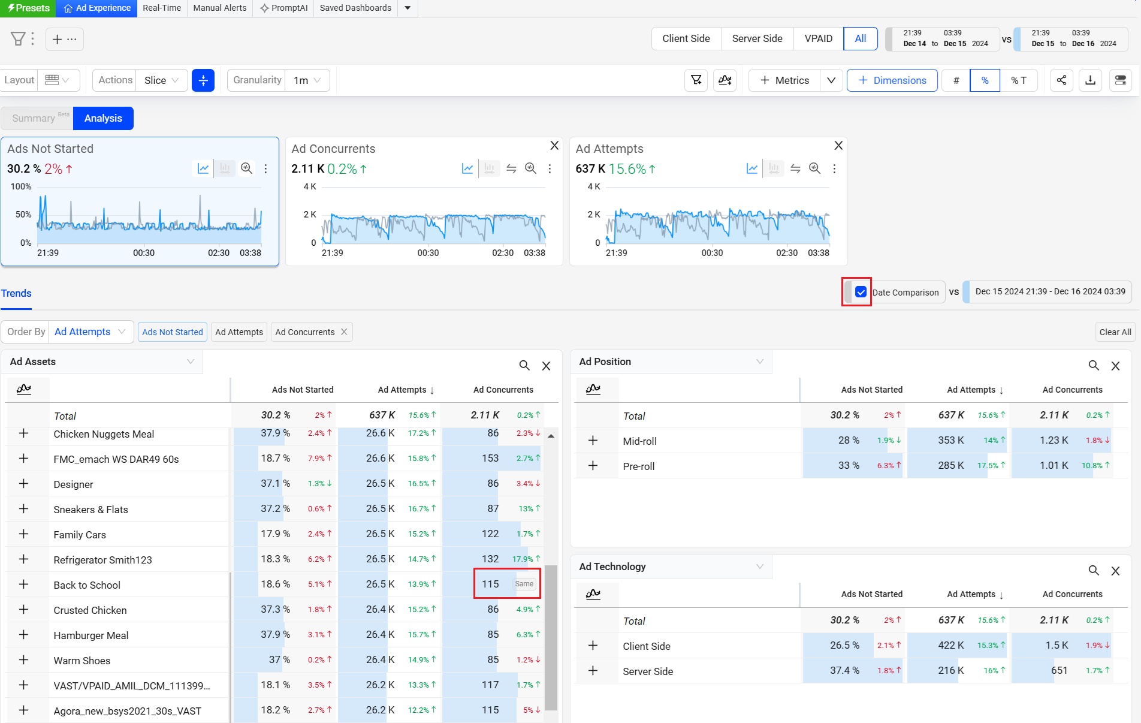Open the Real-Time tab

(162, 8)
